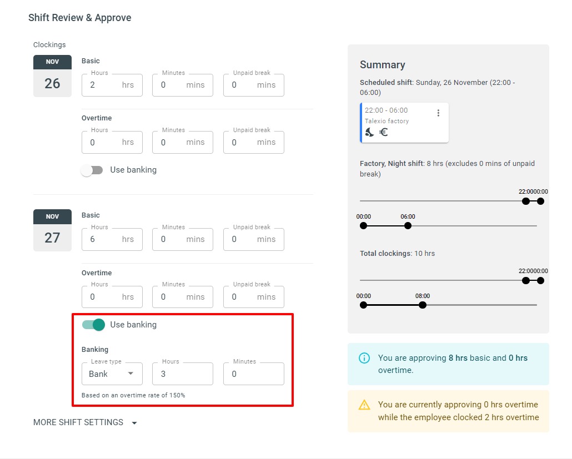Enable Use banking for Nov 26

[x=92, y=170]
